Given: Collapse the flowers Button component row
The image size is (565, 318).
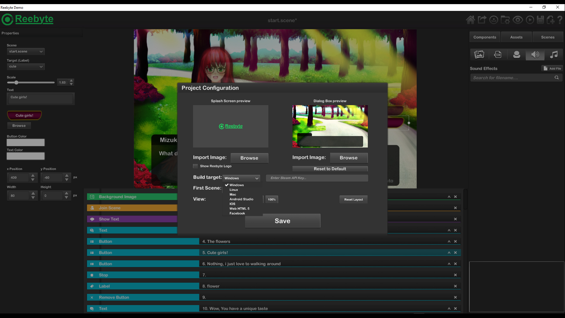Looking at the screenshot, I should pos(449,241).
